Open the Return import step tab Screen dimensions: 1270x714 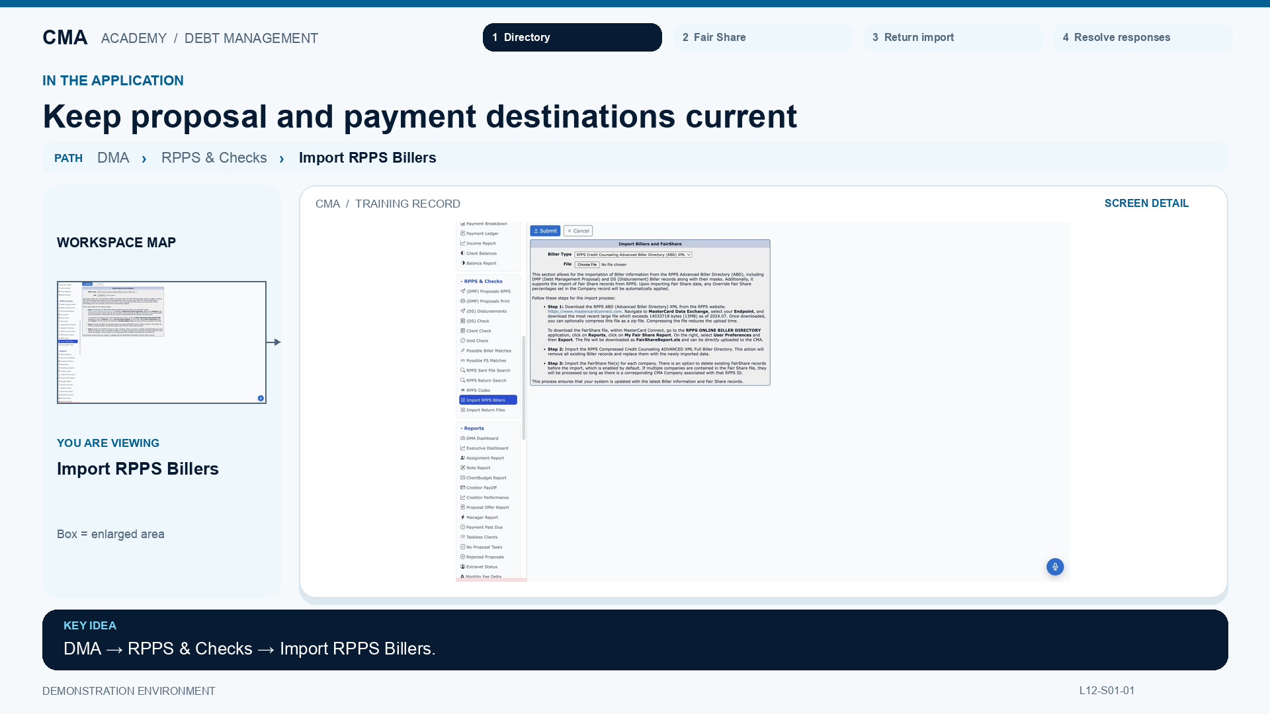[952, 37]
